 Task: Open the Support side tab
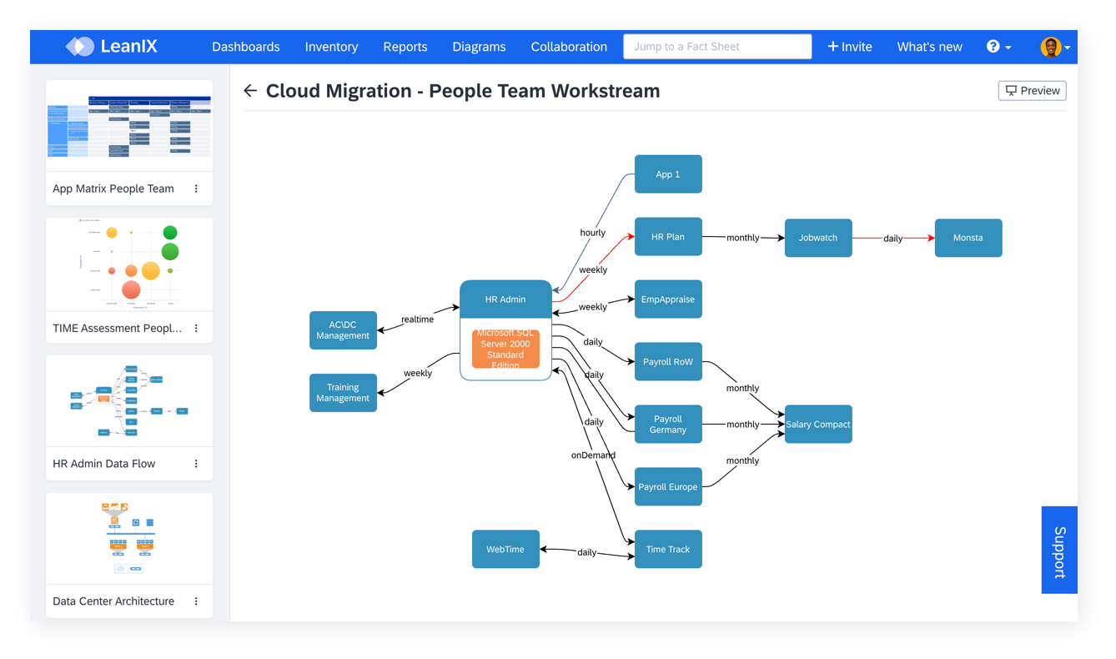click(x=1059, y=551)
